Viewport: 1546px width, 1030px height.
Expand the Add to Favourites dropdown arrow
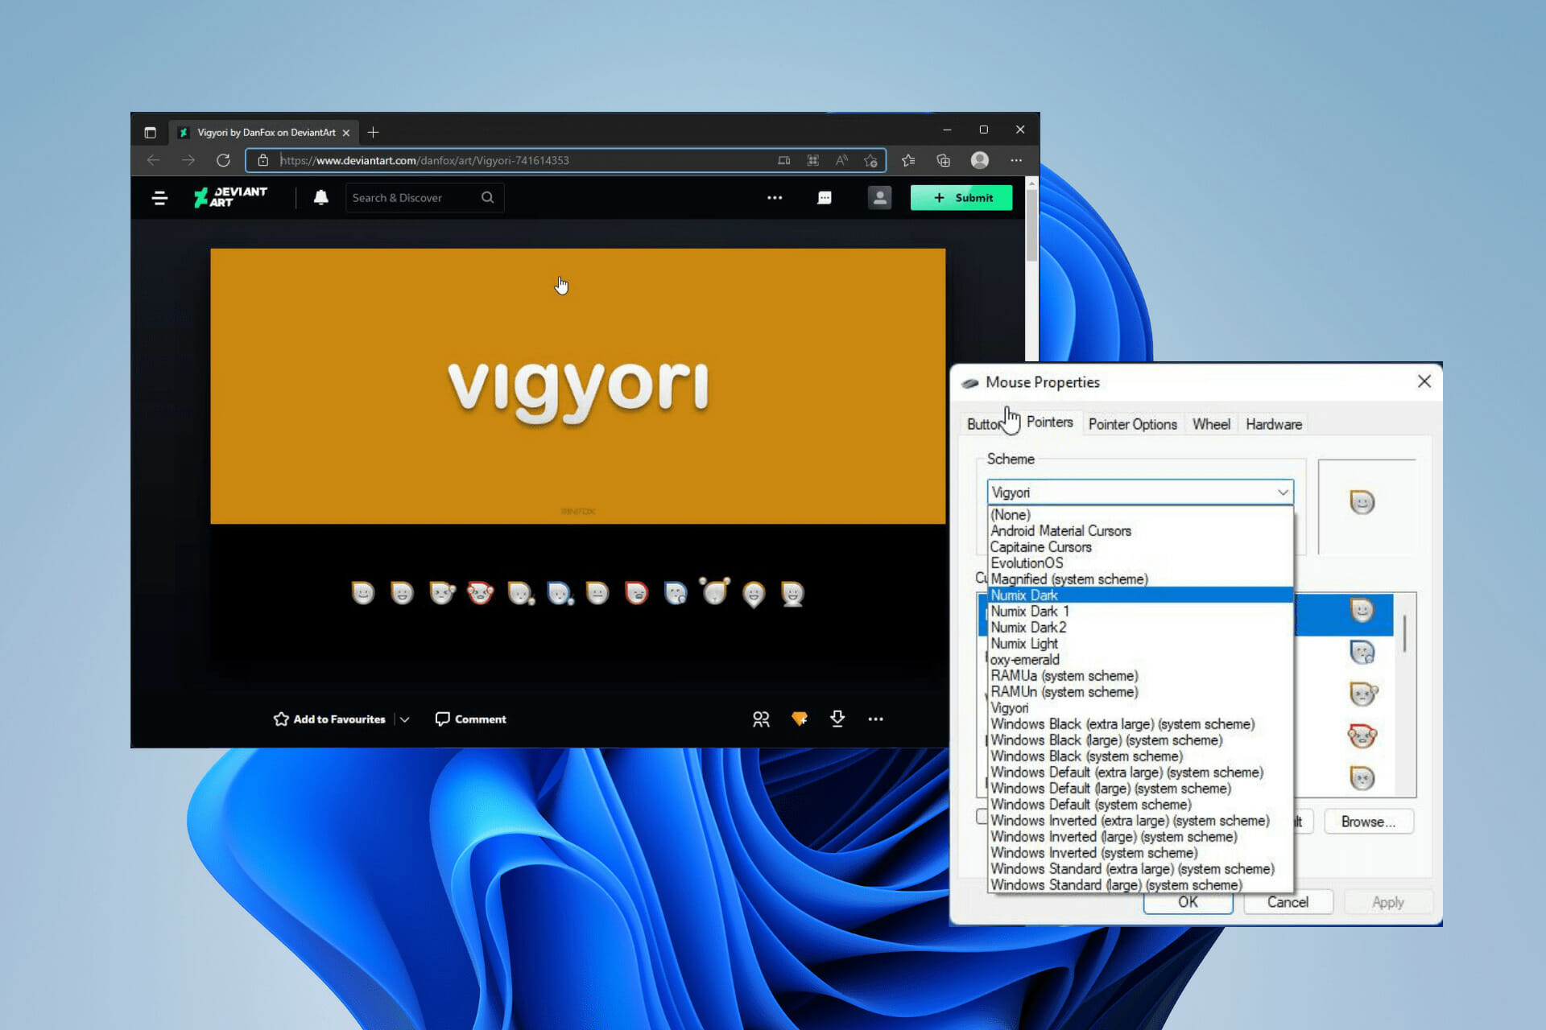[x=405, y=719]
